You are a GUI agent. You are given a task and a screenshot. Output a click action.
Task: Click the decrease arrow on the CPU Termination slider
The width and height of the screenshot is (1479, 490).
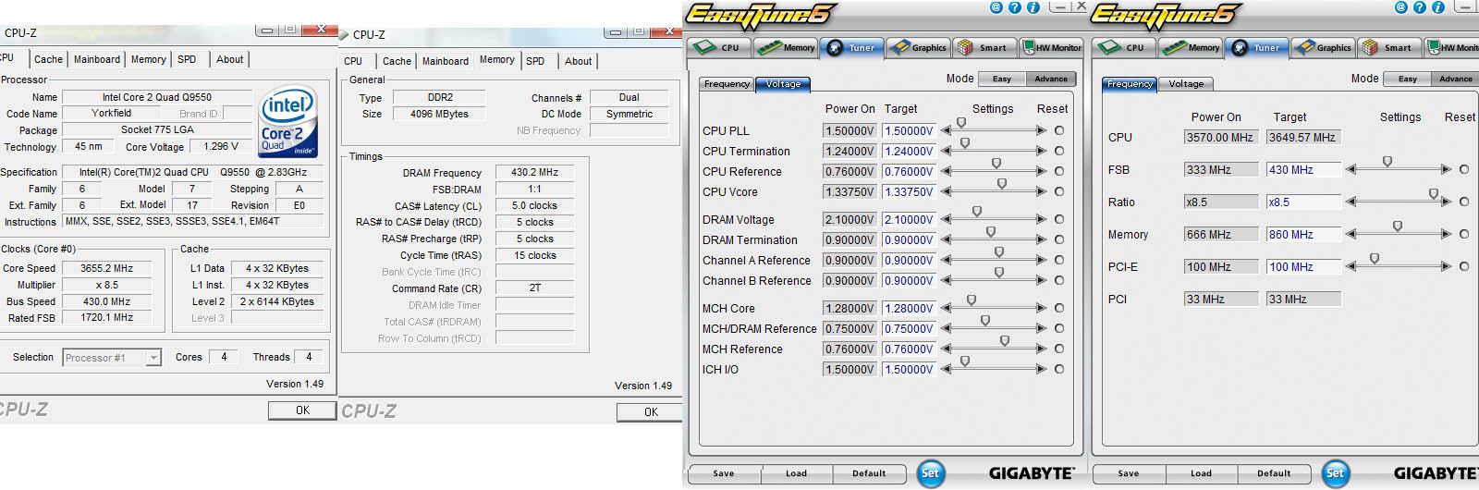pyautogui.click(x=947, y=152)
